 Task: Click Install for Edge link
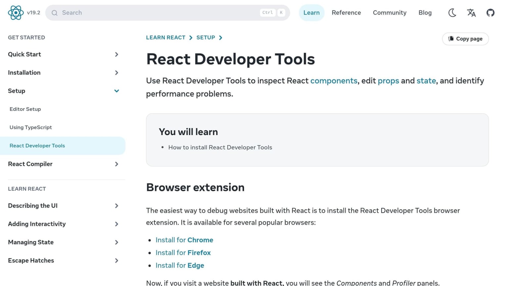click(180, 265)
